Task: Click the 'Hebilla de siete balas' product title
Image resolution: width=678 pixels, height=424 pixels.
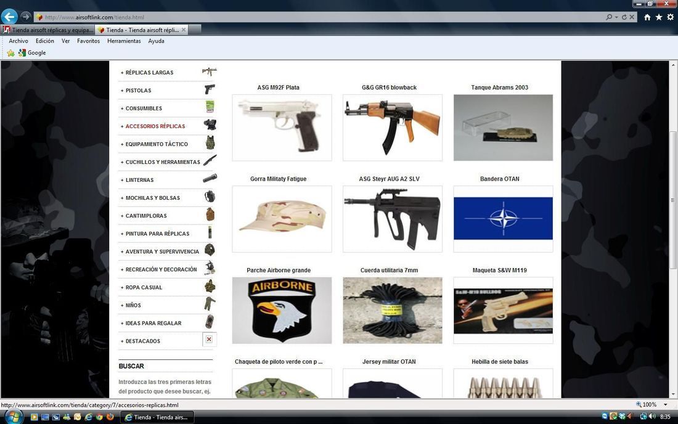Action: (x=500, y=362)
